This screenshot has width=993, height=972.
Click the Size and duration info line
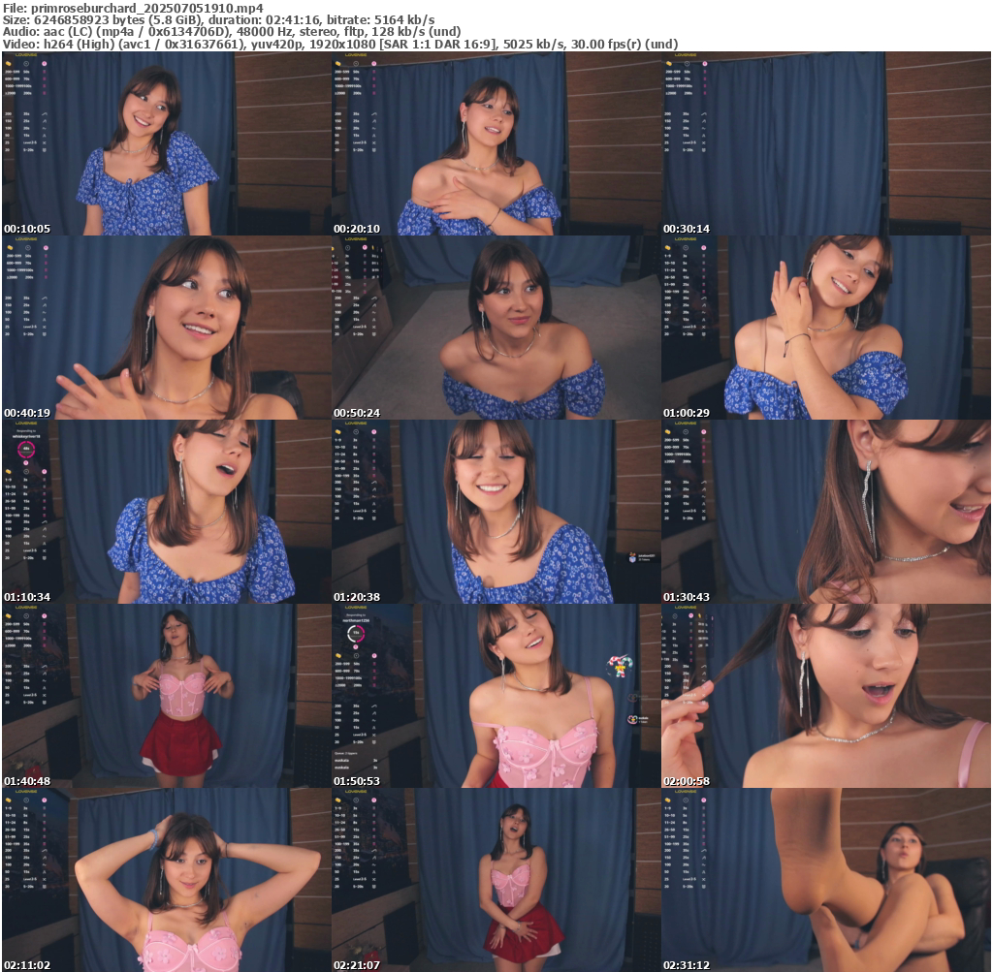tap(219, 19)
